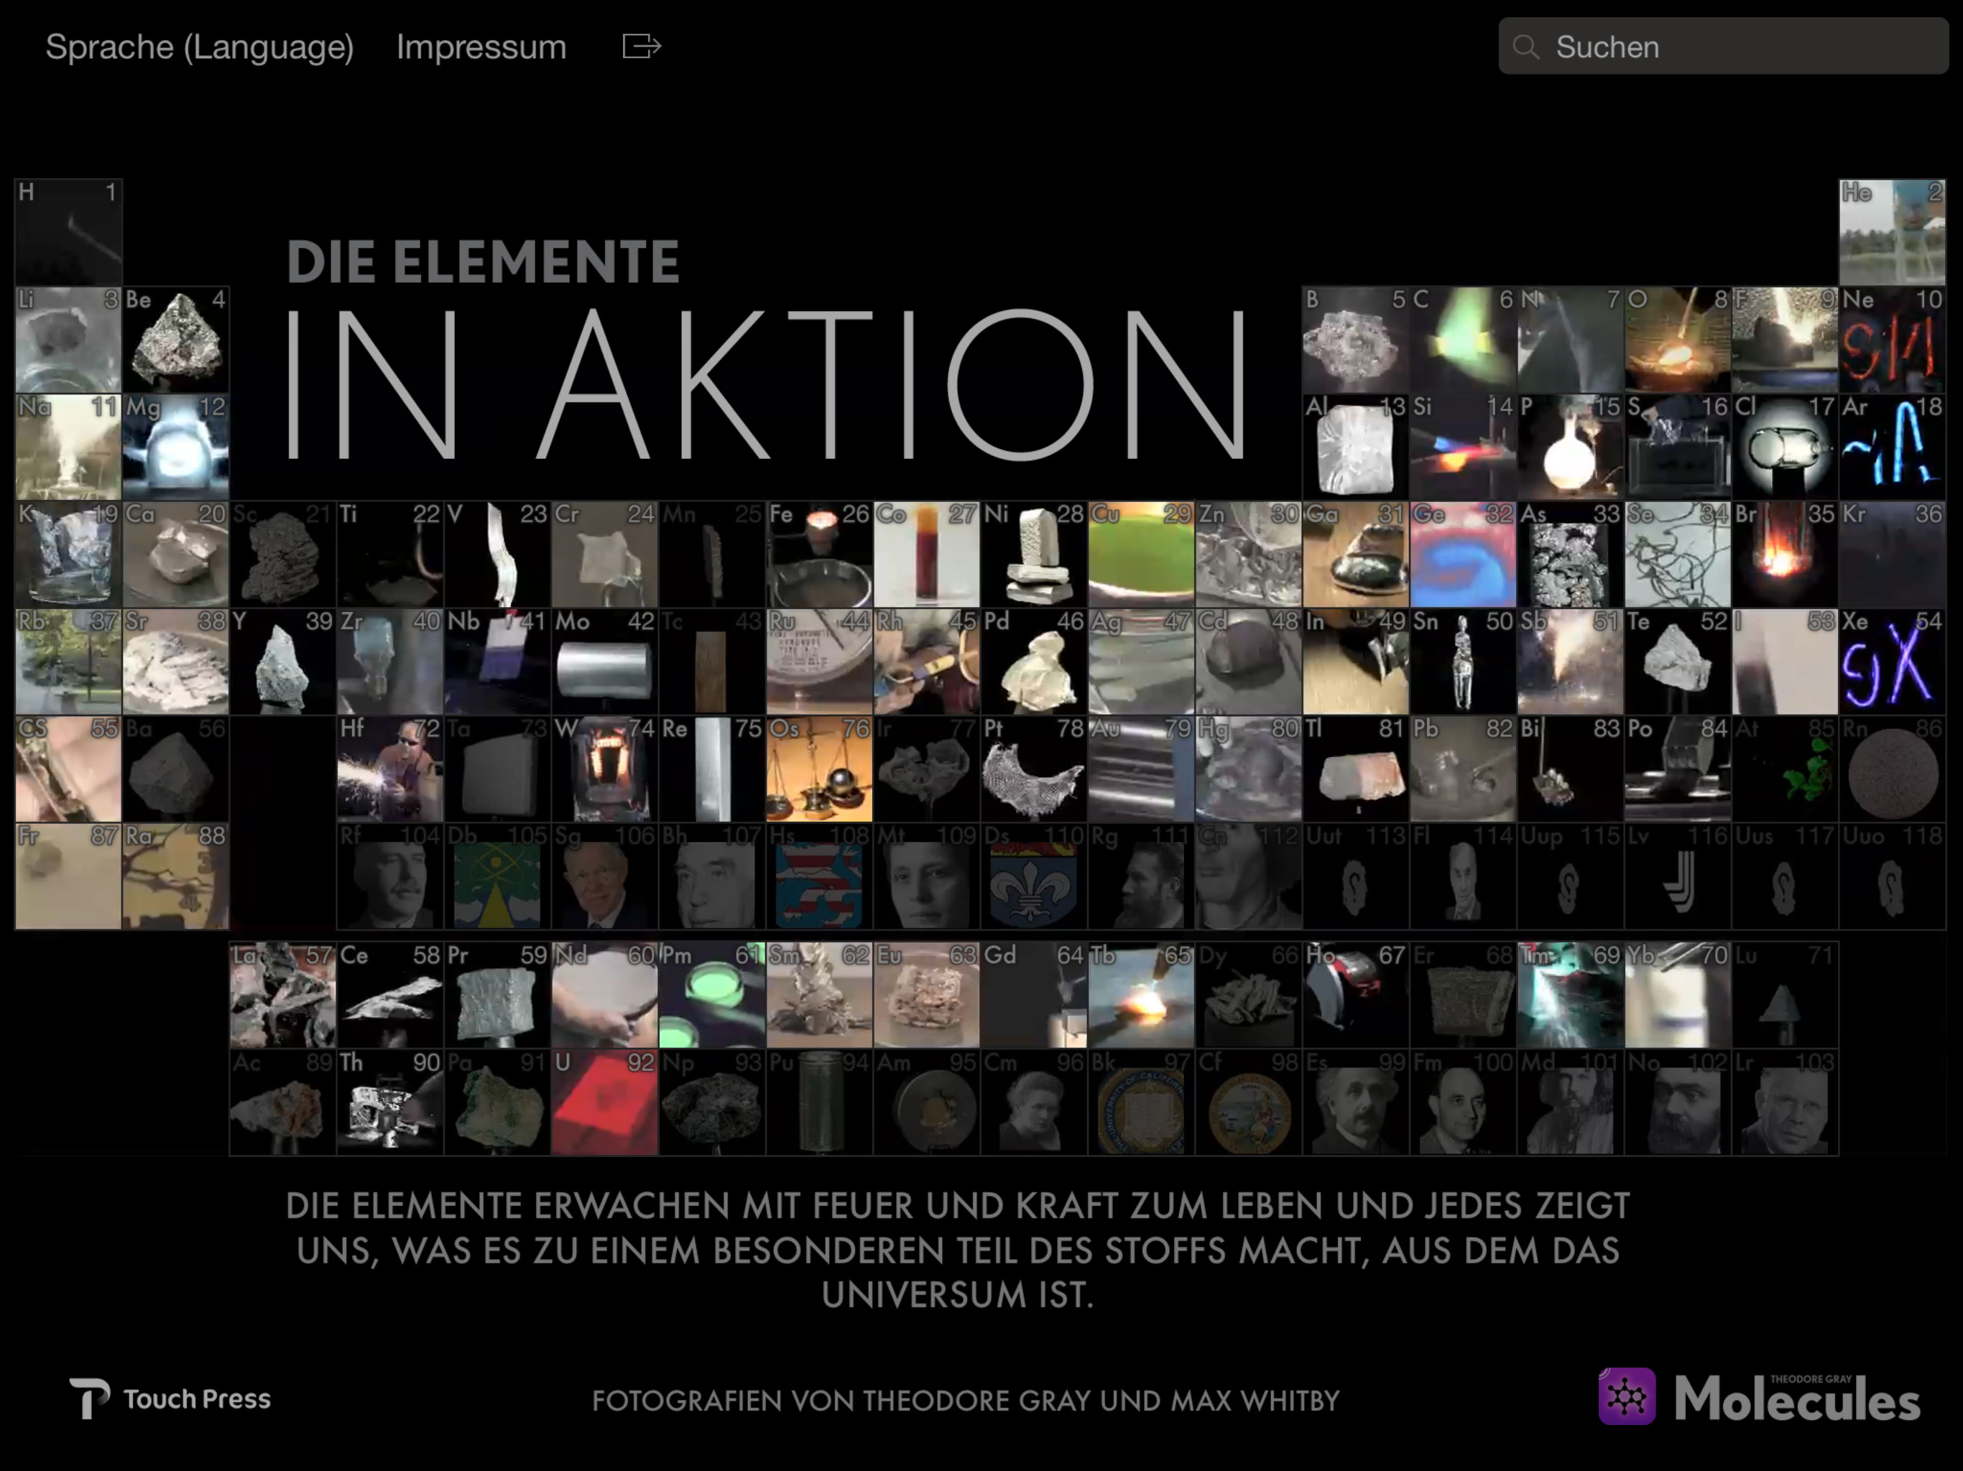Open the Impressum menu item
1963x1471 pixels.
click(481, 47)
